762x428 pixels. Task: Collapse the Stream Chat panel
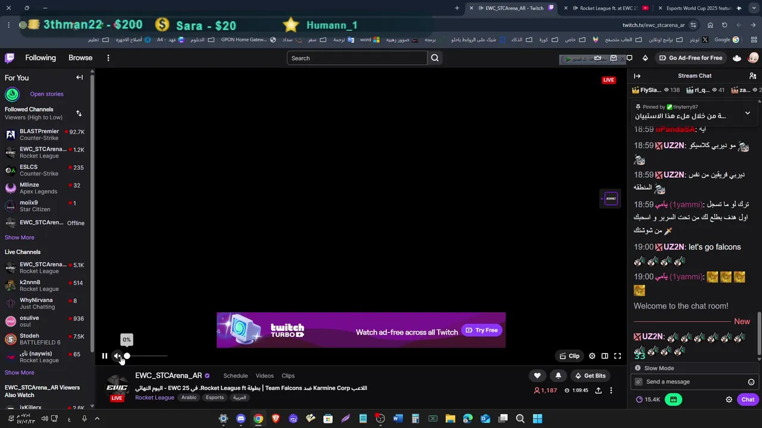point(637,75)
